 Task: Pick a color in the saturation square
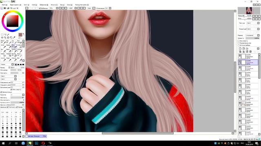point(13,21)
